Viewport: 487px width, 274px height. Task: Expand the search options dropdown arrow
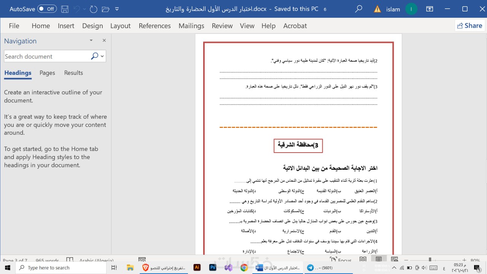point(102,56)
